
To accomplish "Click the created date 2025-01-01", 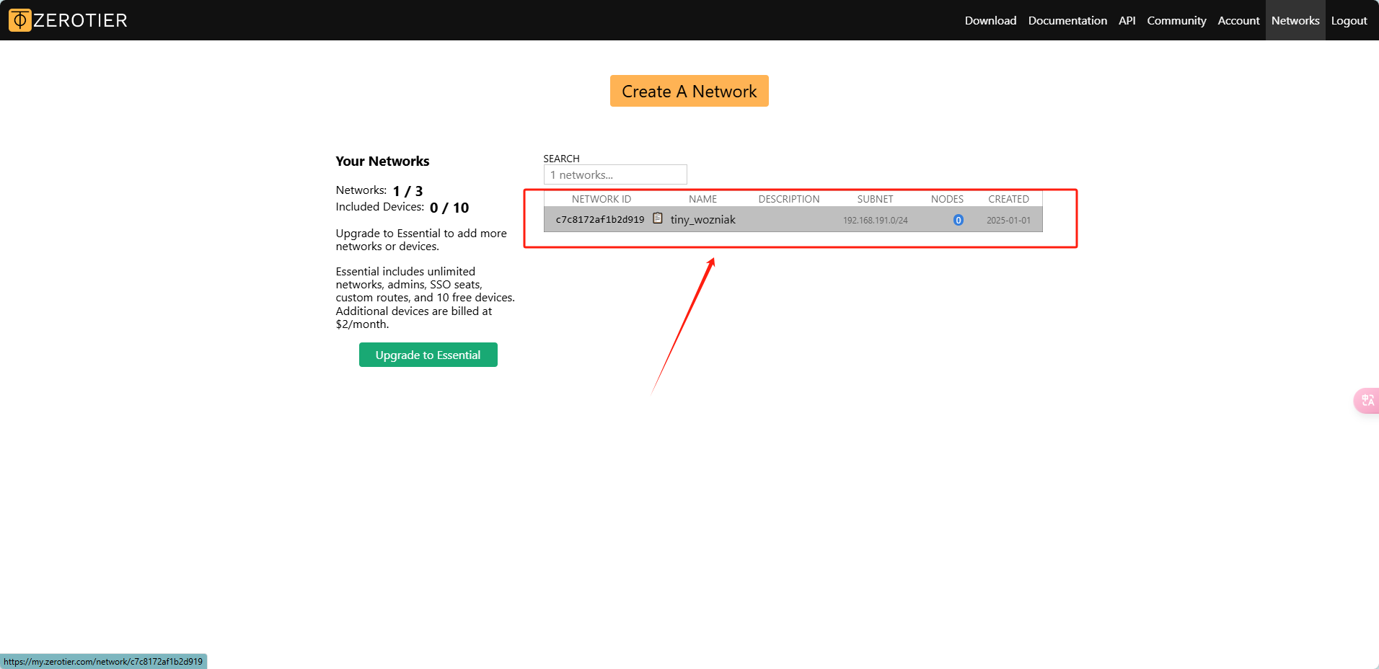I will pyautogui.click(x=1008, y=220).
